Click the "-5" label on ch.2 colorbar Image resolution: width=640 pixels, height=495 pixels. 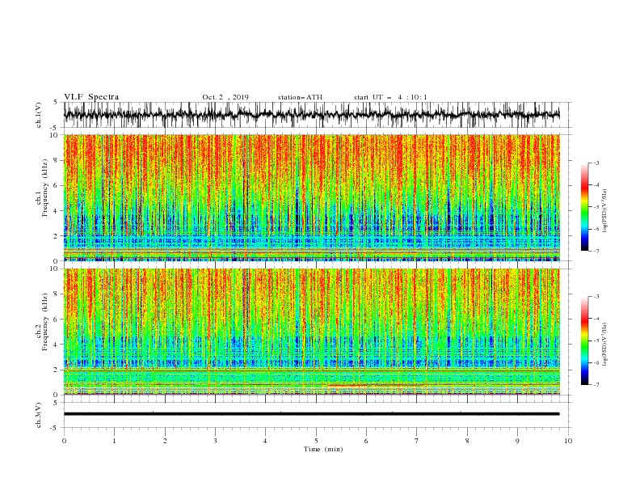(x=596, y=341)
